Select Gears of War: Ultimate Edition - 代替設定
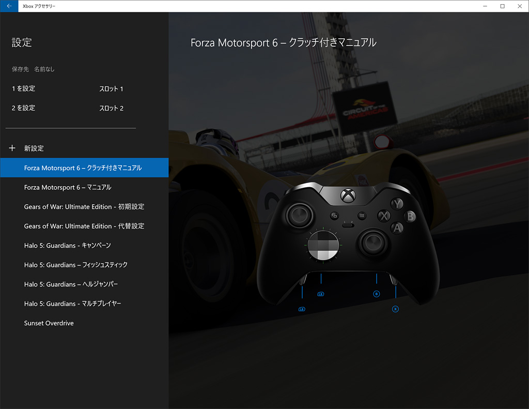The image size is (529, 409). (x=84, y=226)
